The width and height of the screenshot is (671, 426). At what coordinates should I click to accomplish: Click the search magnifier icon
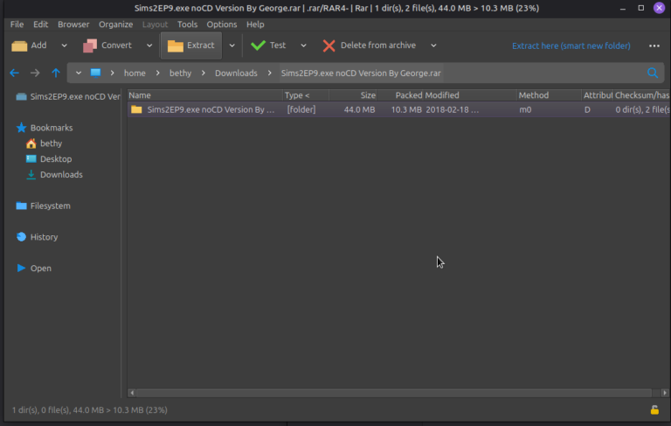tap(652, 73)
